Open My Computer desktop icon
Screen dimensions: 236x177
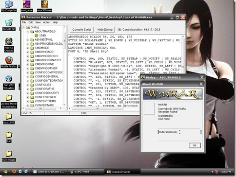[9, 6]
